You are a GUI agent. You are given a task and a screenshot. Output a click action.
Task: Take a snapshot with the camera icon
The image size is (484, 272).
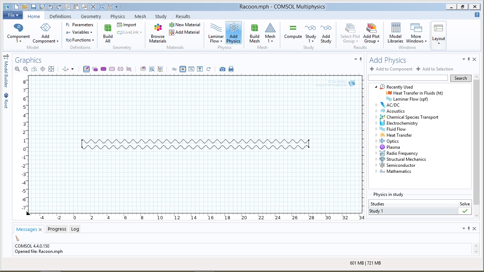[x=222, y=69]
